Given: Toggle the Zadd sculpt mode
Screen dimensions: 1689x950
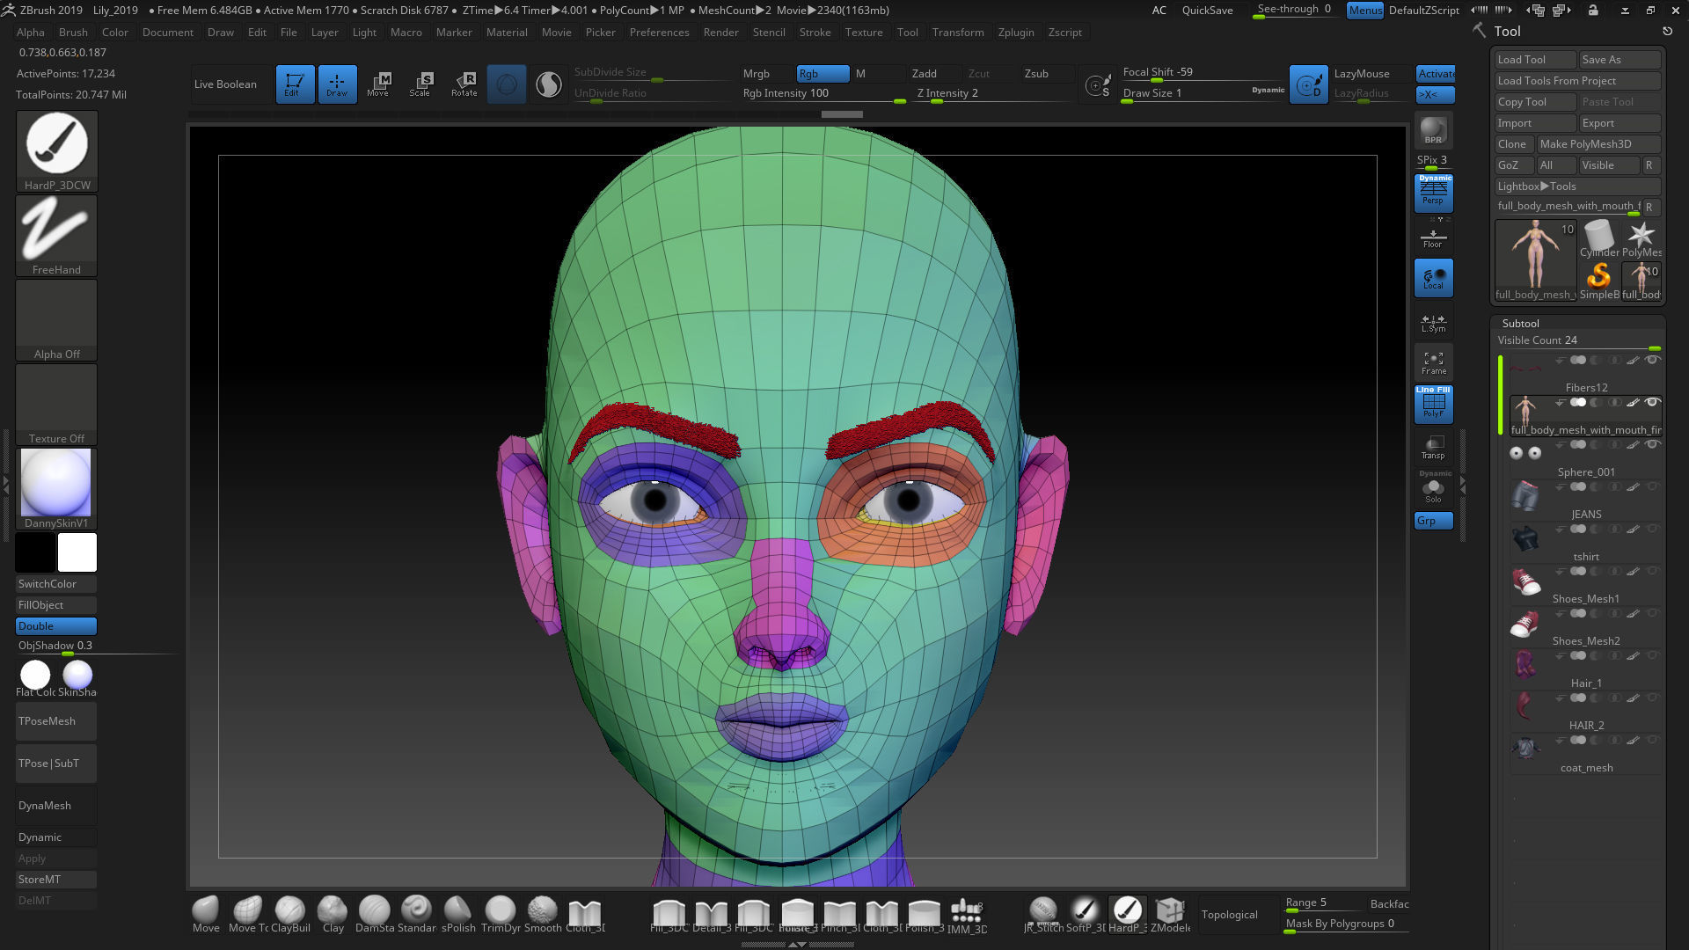Looking at the screenshot, I should tap(932, 74).
